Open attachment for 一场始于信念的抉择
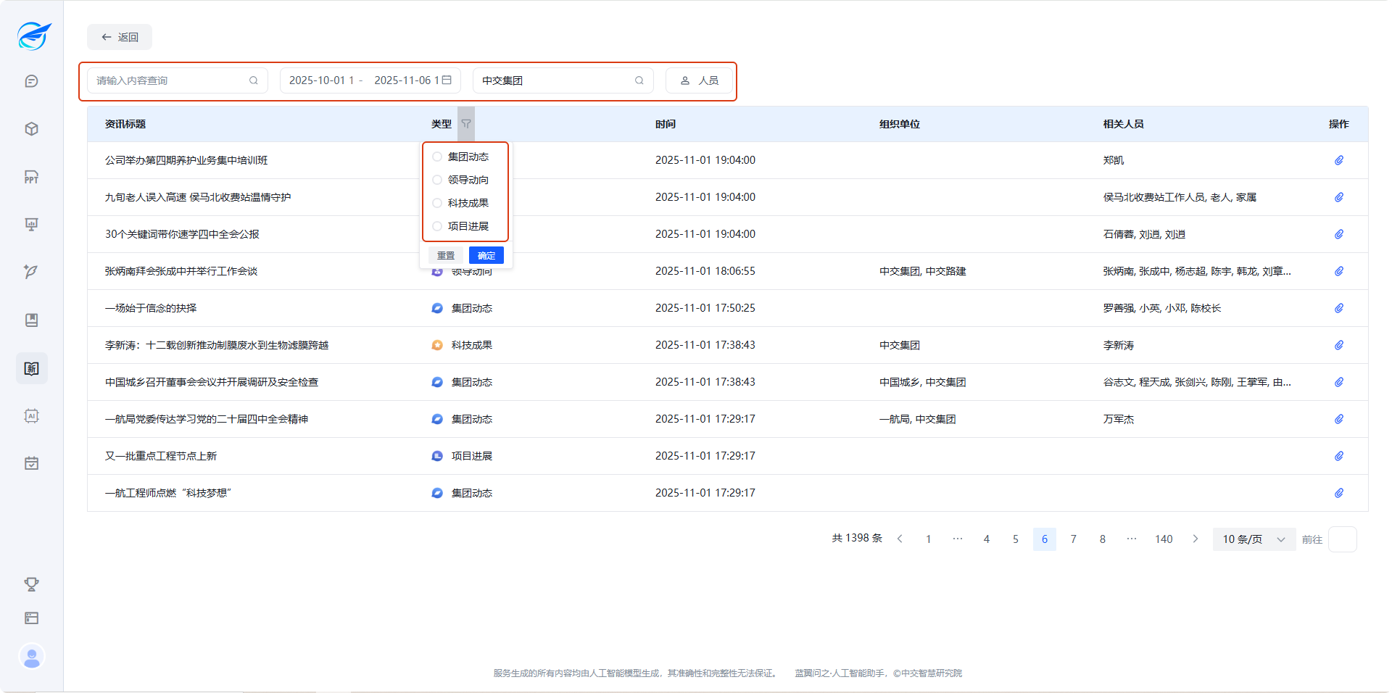This screenshot has width=1392, height=693. [1339, 308]
